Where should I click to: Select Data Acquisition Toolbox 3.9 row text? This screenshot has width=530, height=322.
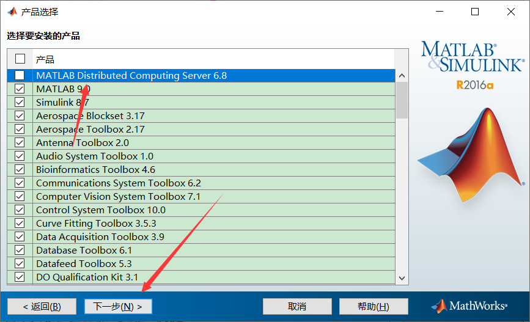point(100,236)
